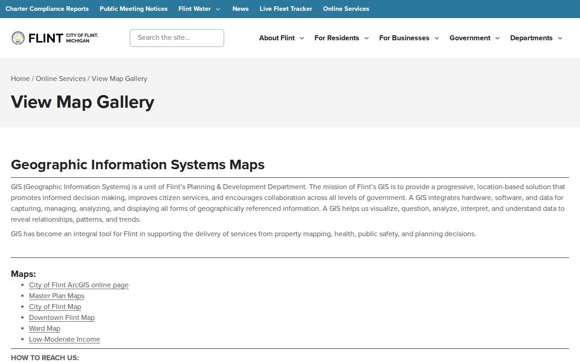Open the Low-Moderate Income link
This screenshot has width=580, height=362.
tap(64, 339)
